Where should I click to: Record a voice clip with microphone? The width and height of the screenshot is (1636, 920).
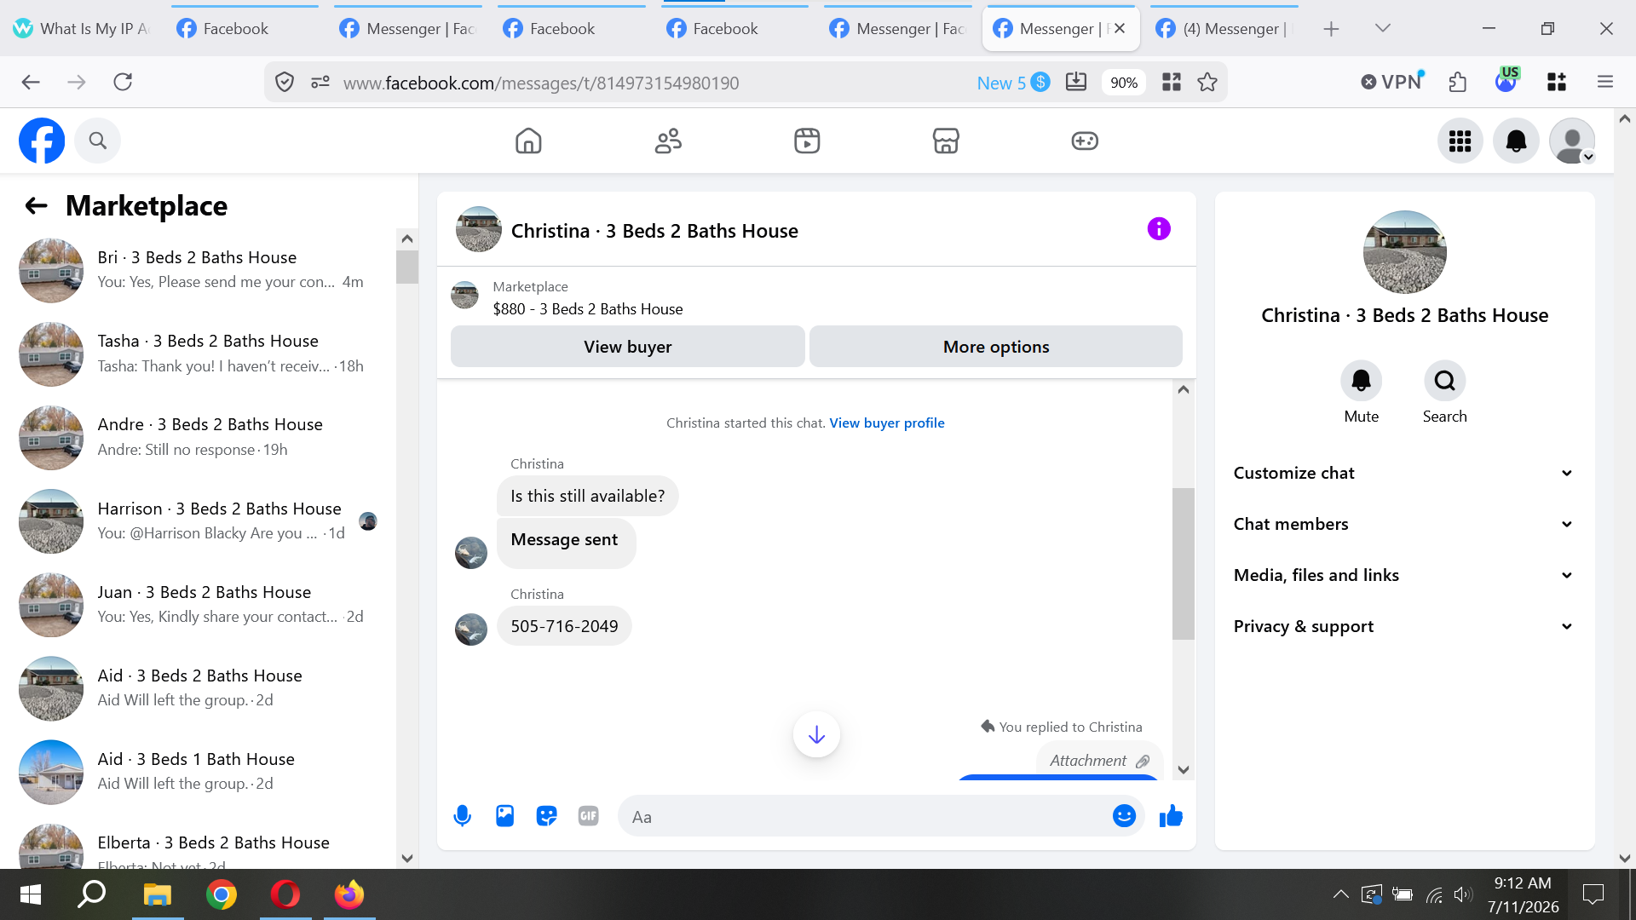click(462, 816)
